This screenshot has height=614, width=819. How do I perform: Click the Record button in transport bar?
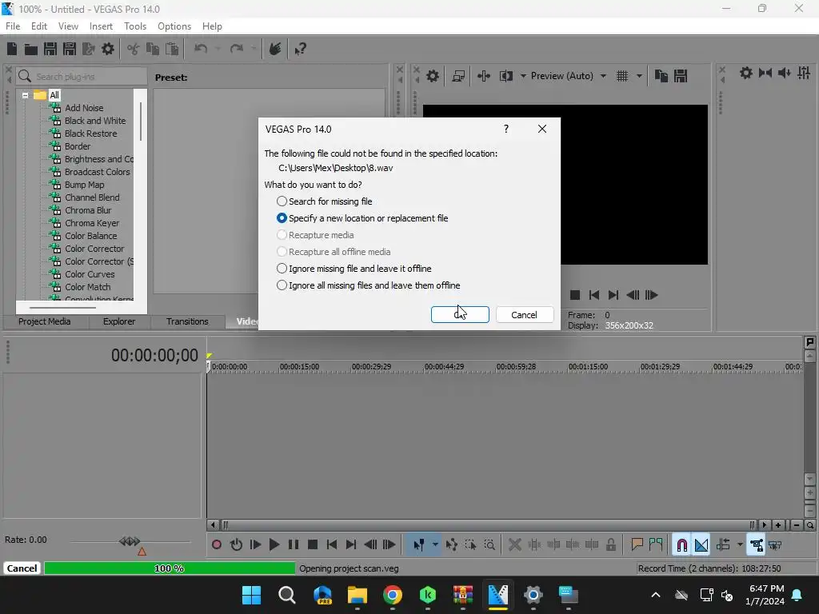pyautogui.click(x=217, y=545)
